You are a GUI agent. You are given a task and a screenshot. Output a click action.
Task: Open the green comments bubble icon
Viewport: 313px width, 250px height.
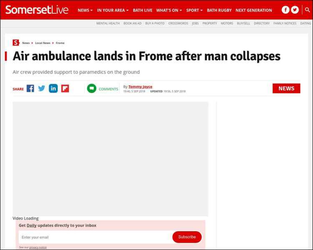click(92, 88)
